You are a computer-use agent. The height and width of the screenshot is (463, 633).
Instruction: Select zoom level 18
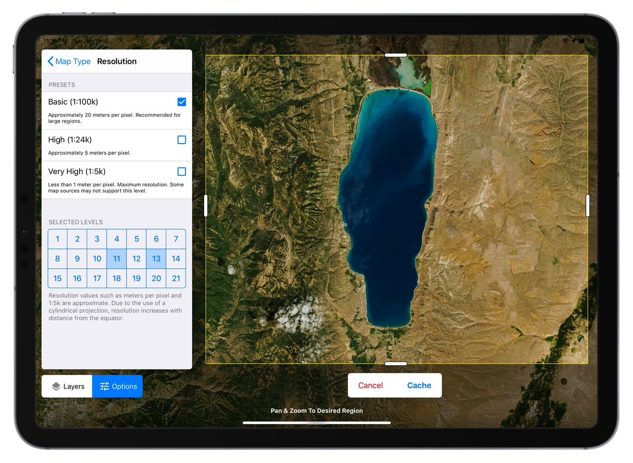tap(117, 278)
